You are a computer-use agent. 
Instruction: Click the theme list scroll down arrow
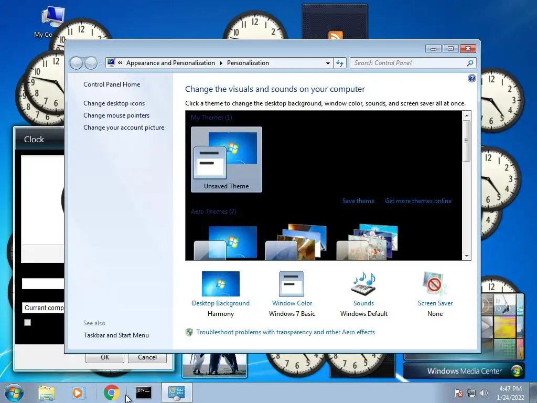(466, 256)
